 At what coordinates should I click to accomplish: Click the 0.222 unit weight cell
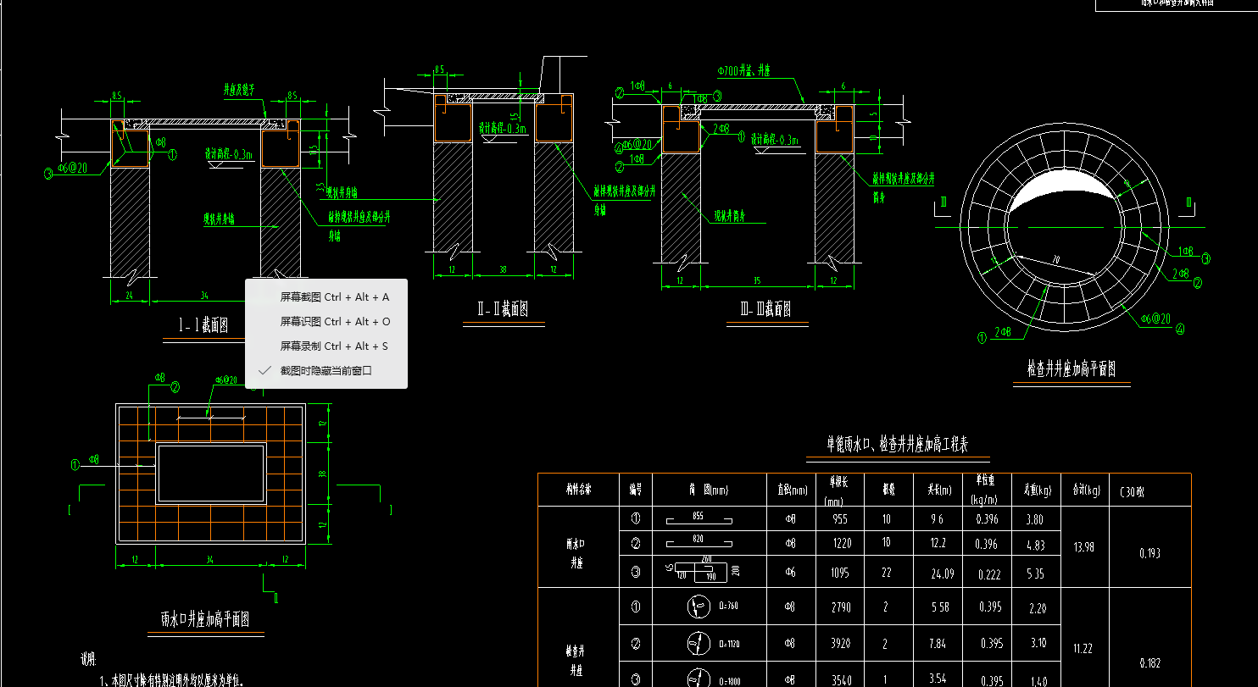[x=988, y=573]
